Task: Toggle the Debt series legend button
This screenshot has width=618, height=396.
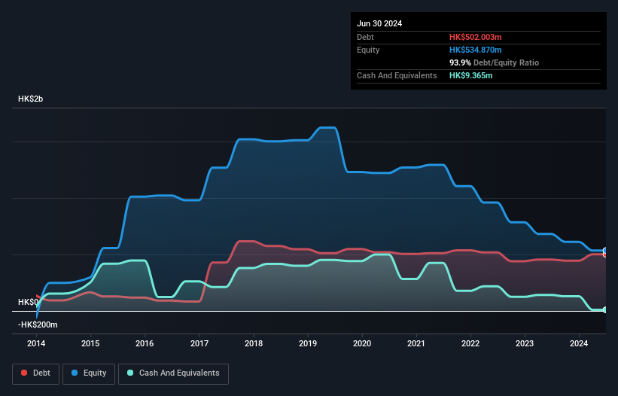Action: point(36,373)
